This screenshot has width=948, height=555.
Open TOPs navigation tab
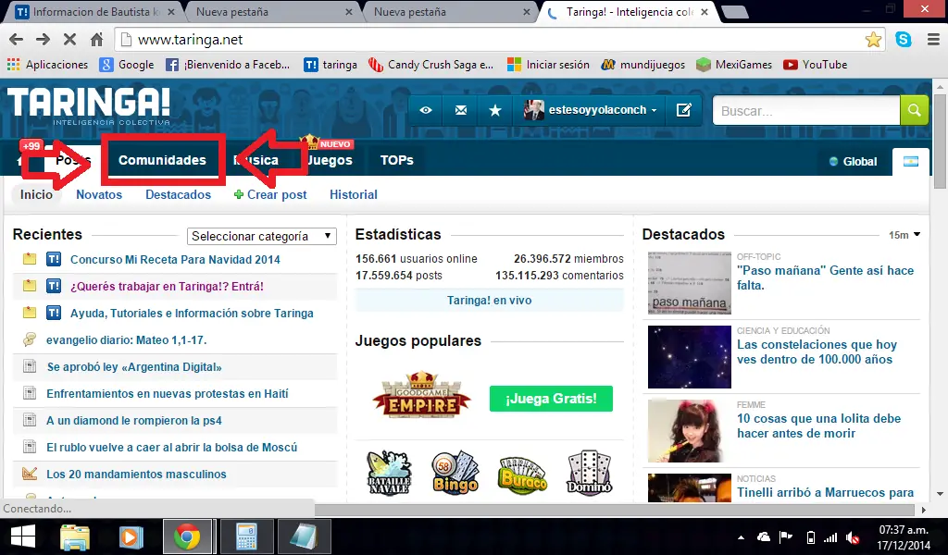pyautogui.click(x=396, y=160)
